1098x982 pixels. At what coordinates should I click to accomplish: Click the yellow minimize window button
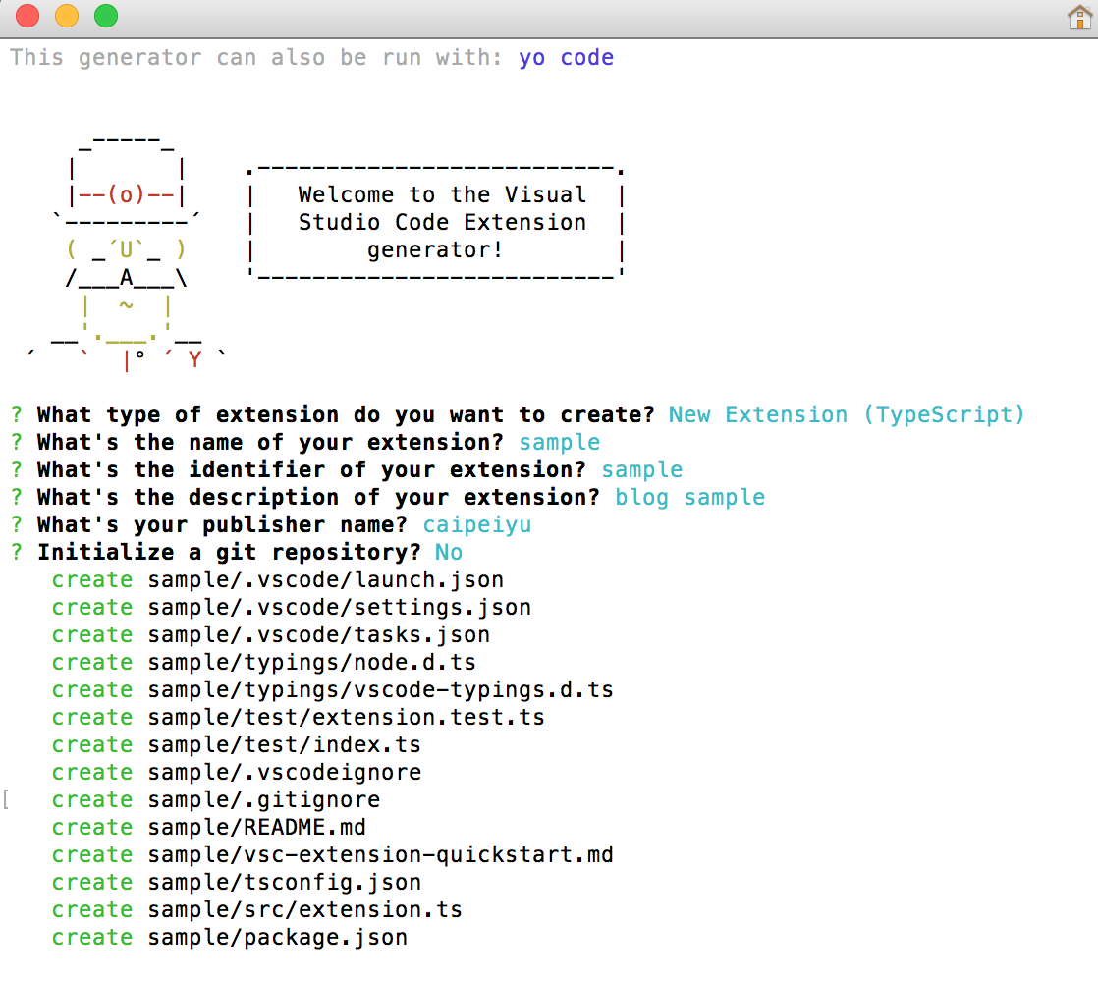pyautogui.click(x=67, y=16)
